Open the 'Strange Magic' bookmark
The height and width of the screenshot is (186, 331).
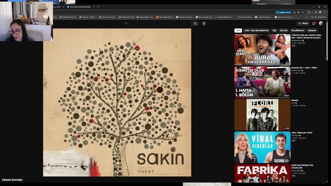coord(145,17)
